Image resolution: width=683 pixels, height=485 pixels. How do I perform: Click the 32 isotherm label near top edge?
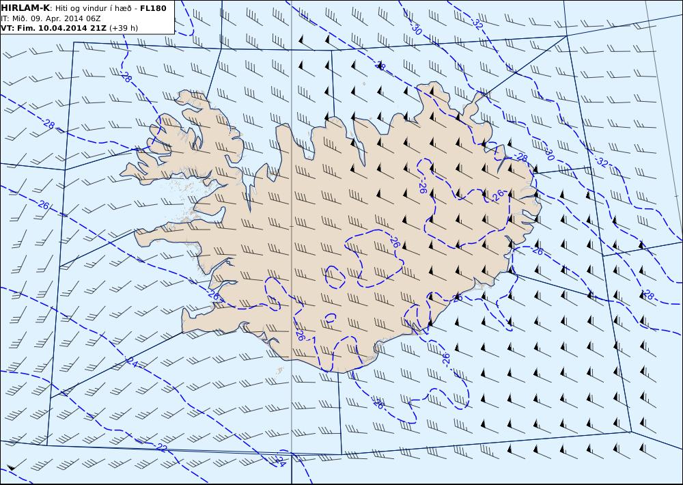[x=478, y=25]
